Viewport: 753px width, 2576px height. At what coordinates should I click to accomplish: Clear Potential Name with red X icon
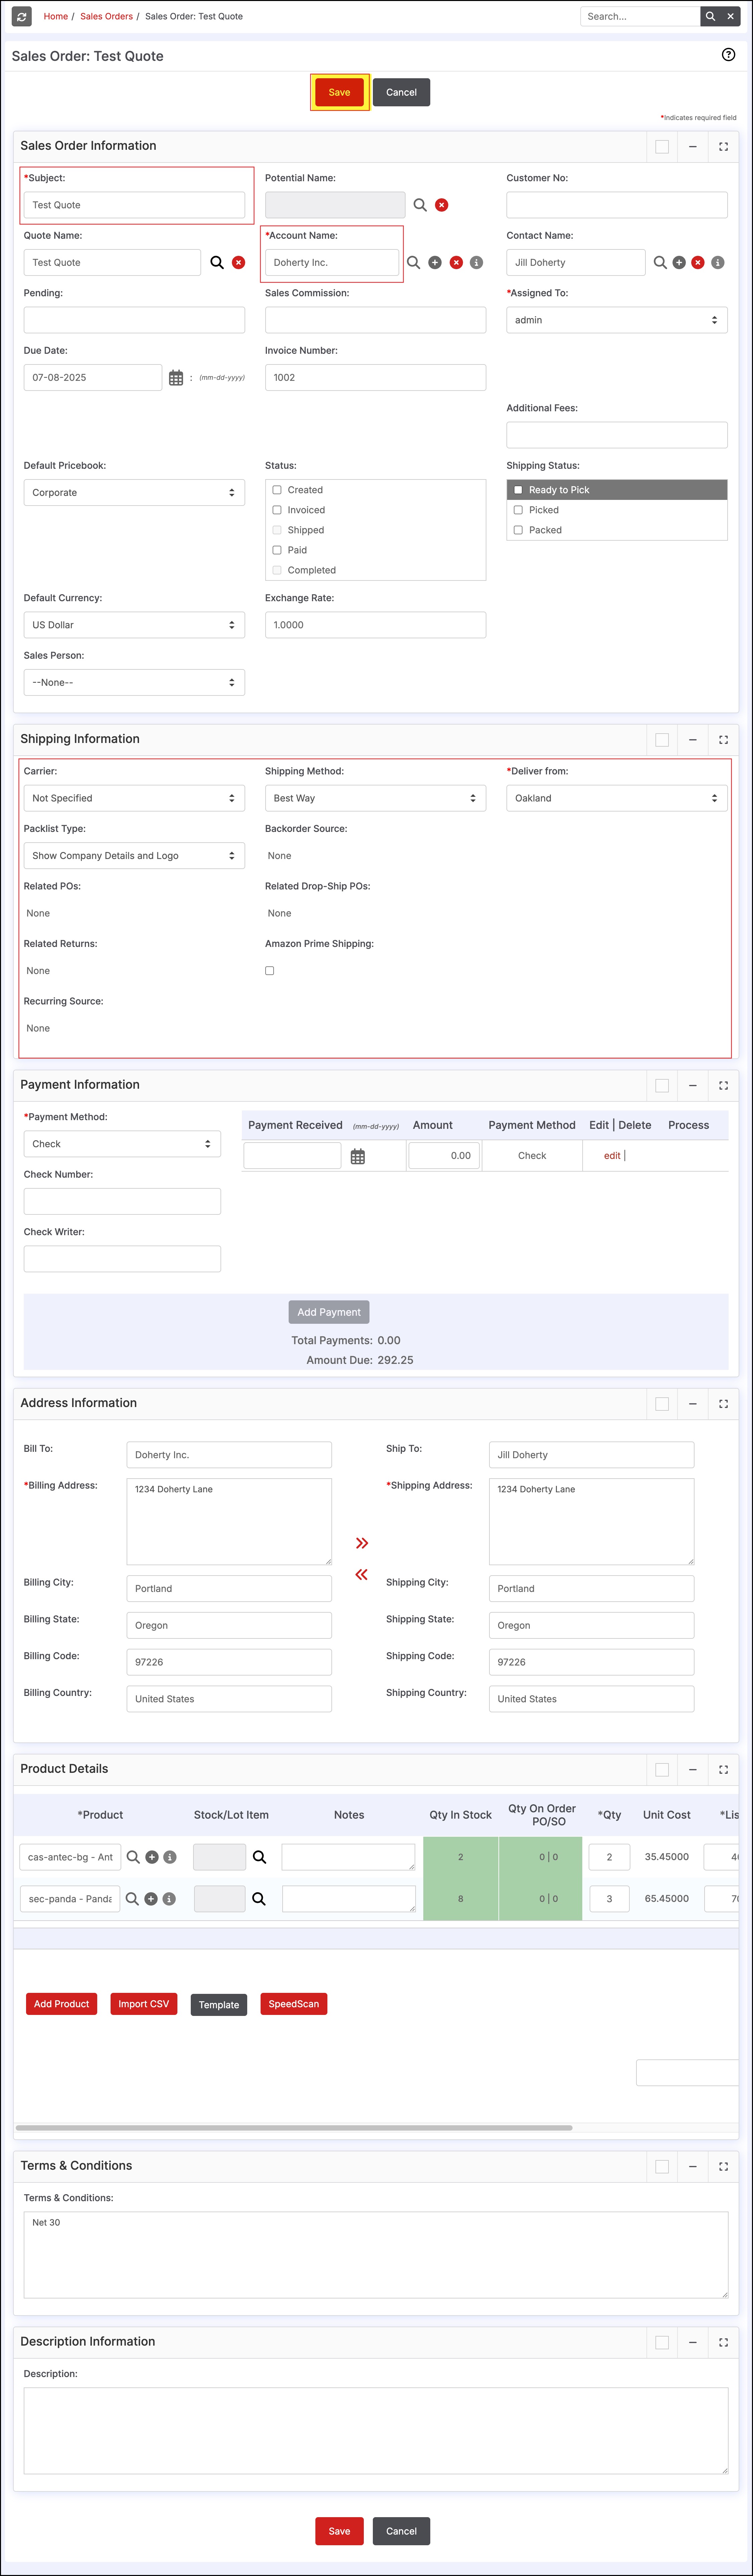pos(441,205)
